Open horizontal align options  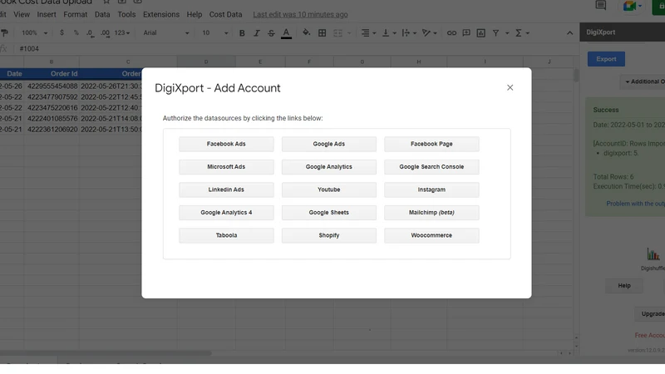368,32
